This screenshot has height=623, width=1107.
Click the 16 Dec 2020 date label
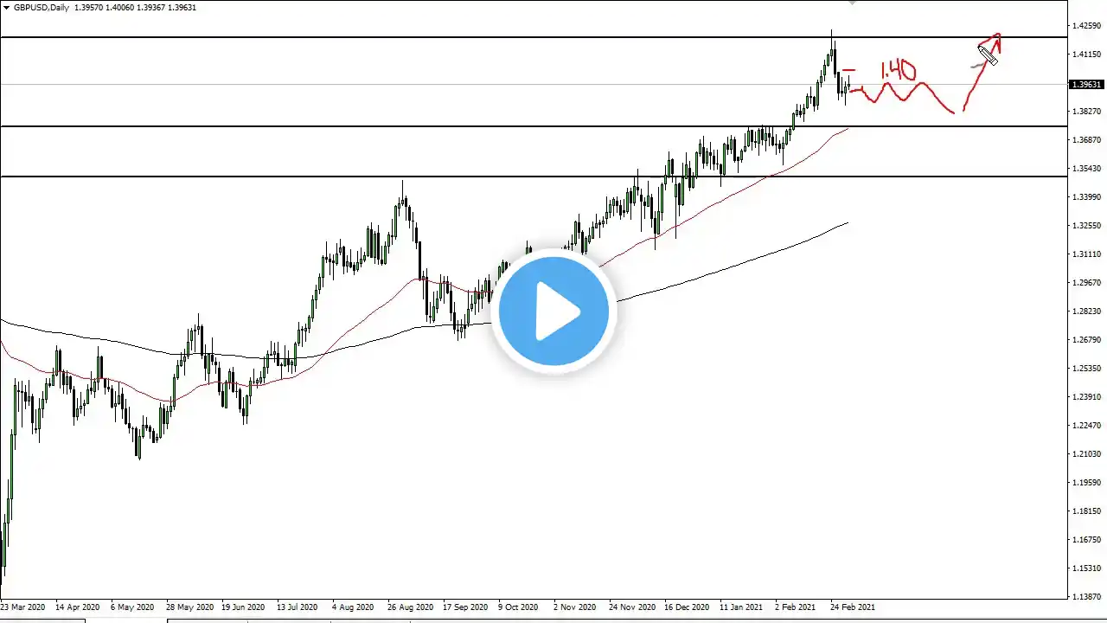[x=687, y=607]
